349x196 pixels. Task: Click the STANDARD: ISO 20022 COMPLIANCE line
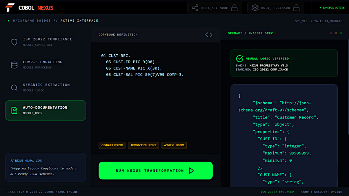(x=262, y=70)
